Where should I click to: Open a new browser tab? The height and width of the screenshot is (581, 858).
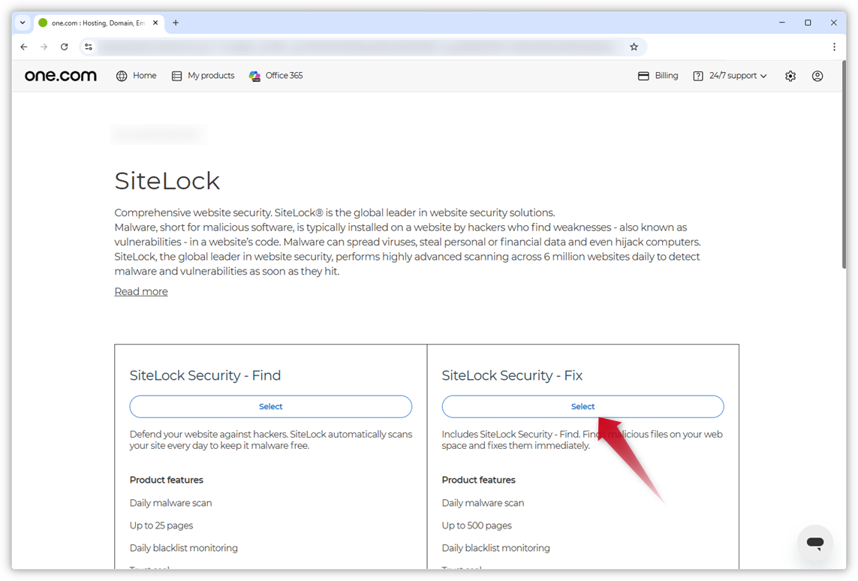[176, 23]
